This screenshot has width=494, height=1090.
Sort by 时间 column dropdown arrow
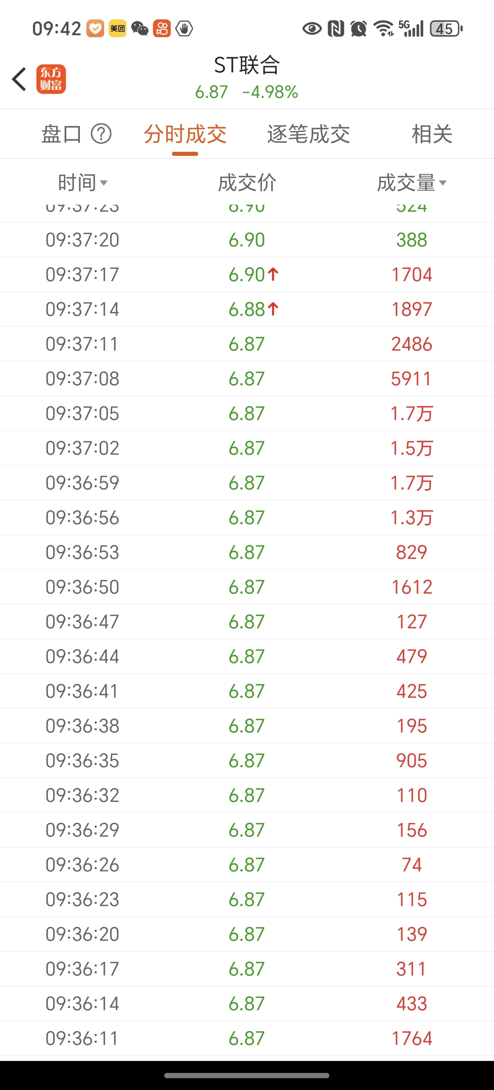[x=104, y=183]
